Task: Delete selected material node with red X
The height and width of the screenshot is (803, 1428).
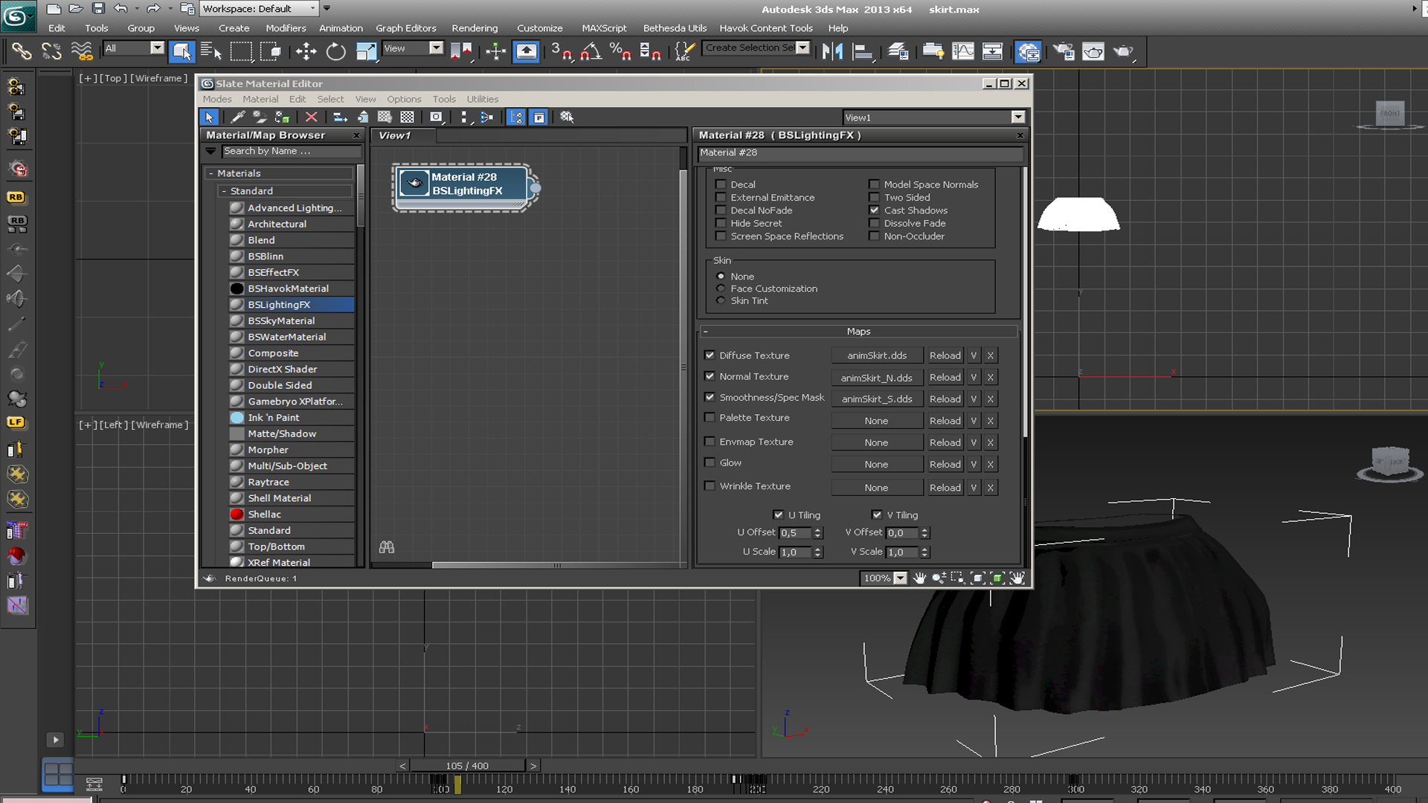Action: pyautogui.click(x=311, y=117)
